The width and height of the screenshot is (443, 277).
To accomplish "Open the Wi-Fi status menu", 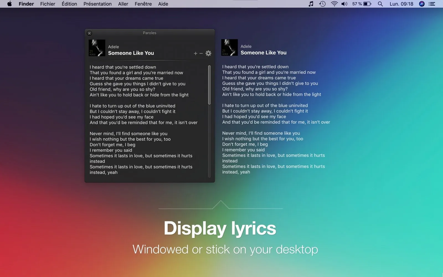I will tap(334, 4).
